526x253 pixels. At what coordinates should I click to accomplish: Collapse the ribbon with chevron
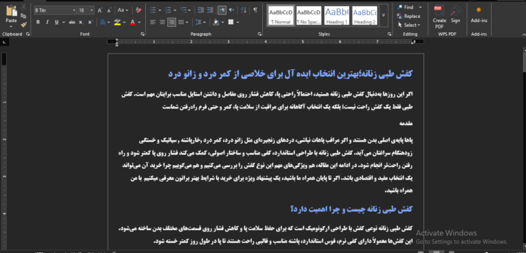523,34
